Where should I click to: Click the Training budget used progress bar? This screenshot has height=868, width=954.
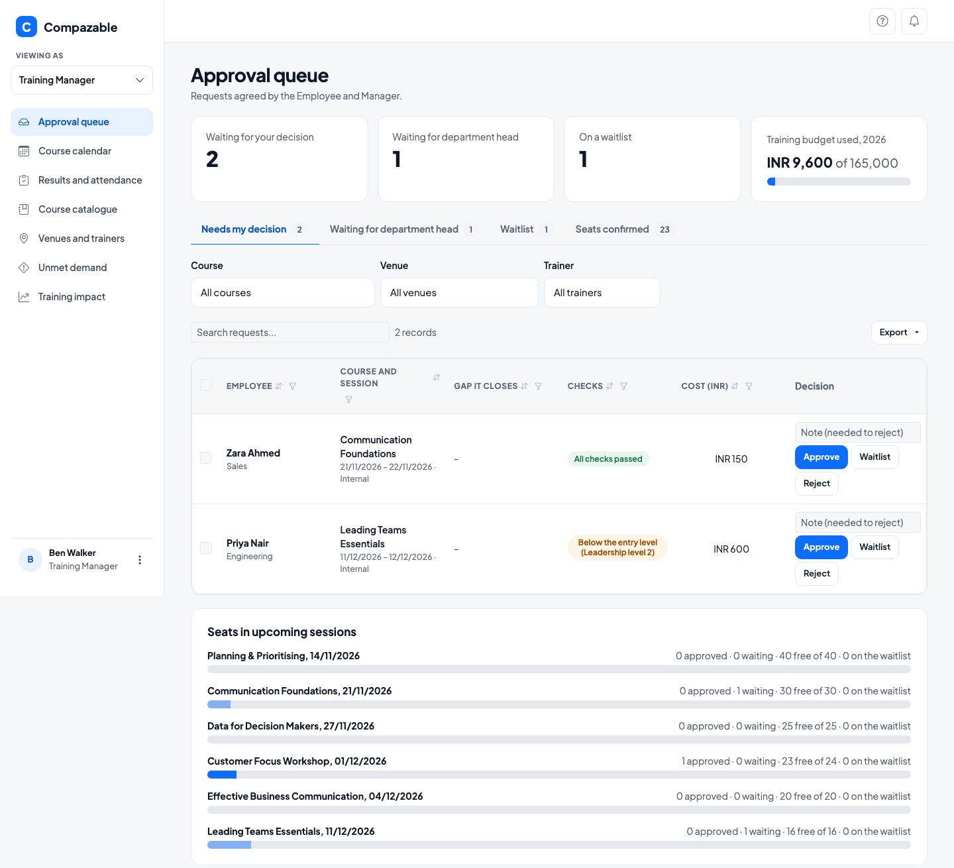click(839, 182)
